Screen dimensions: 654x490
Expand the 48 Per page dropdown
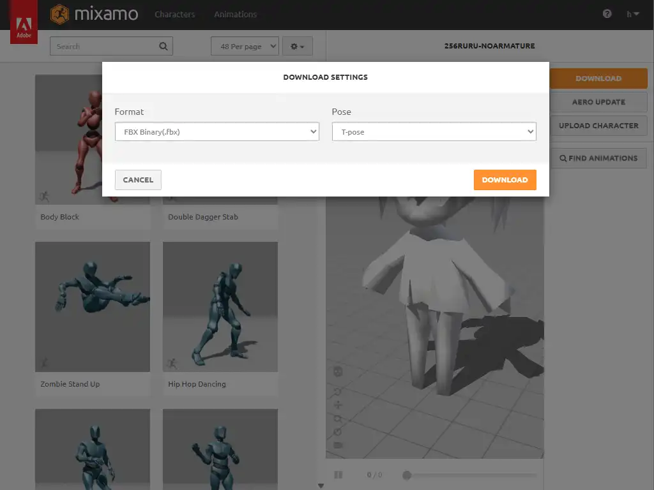click(x=245, y=47)
